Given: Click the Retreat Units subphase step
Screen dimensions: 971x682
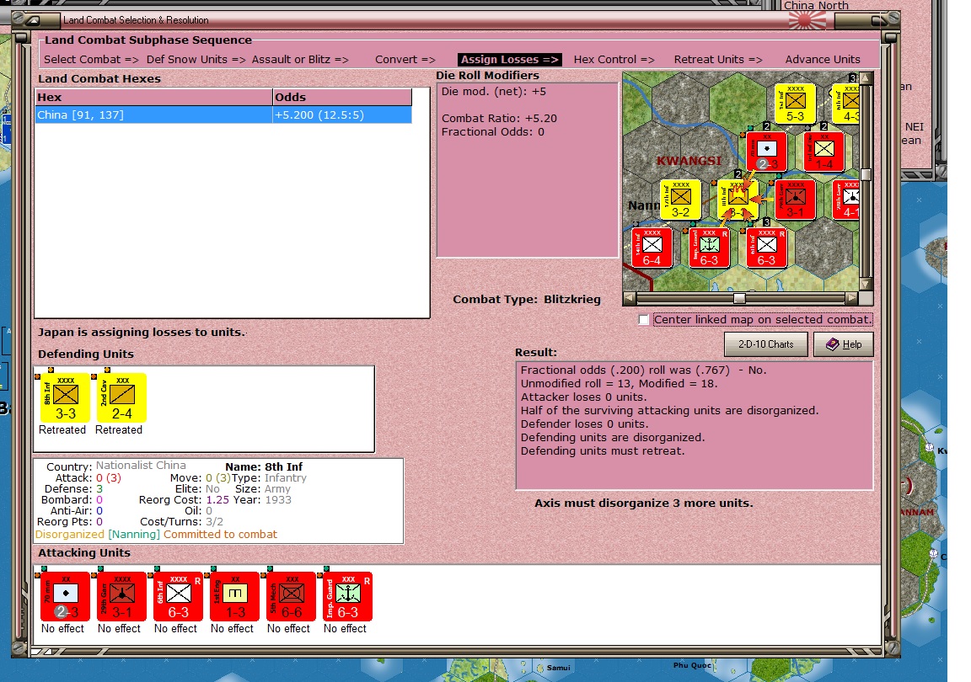Looking at the screenshot, I should click(718, 60).
